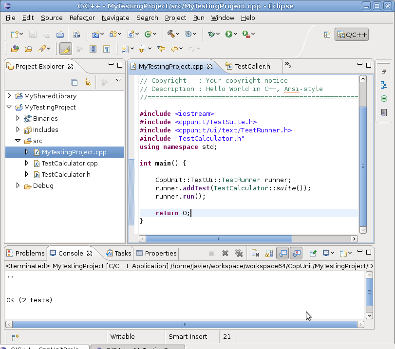Toggle show console on standard output change
Viewport: 395px width, 349px height.
[282, 253]
